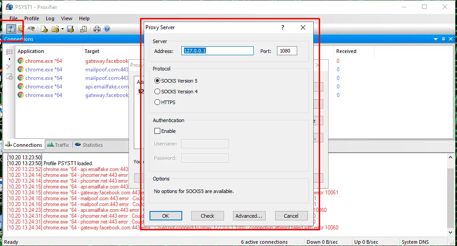This screenshot has width=457, height=246.
Task: Open the View menu
Action: [66, 18]
